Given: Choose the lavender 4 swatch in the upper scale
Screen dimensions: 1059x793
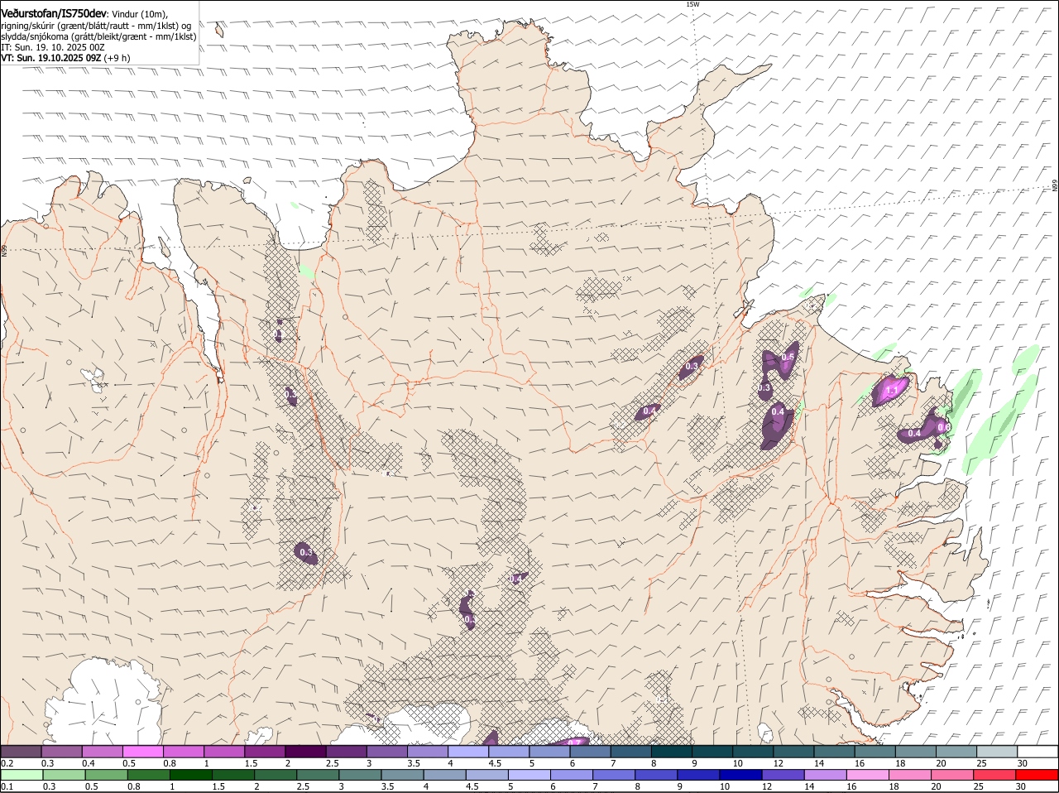Looking at the screenshot, I should tap(467, 752).
